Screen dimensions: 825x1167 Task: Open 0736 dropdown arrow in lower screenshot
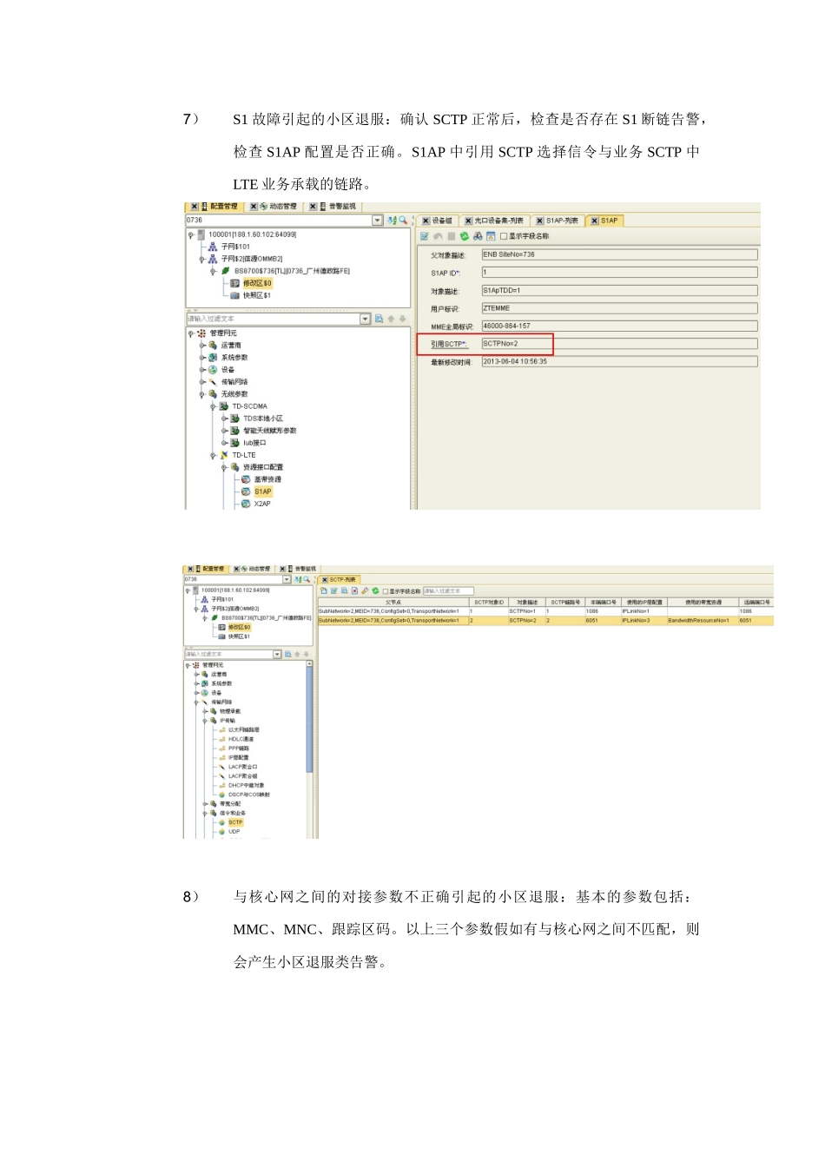tap(287, 579)
